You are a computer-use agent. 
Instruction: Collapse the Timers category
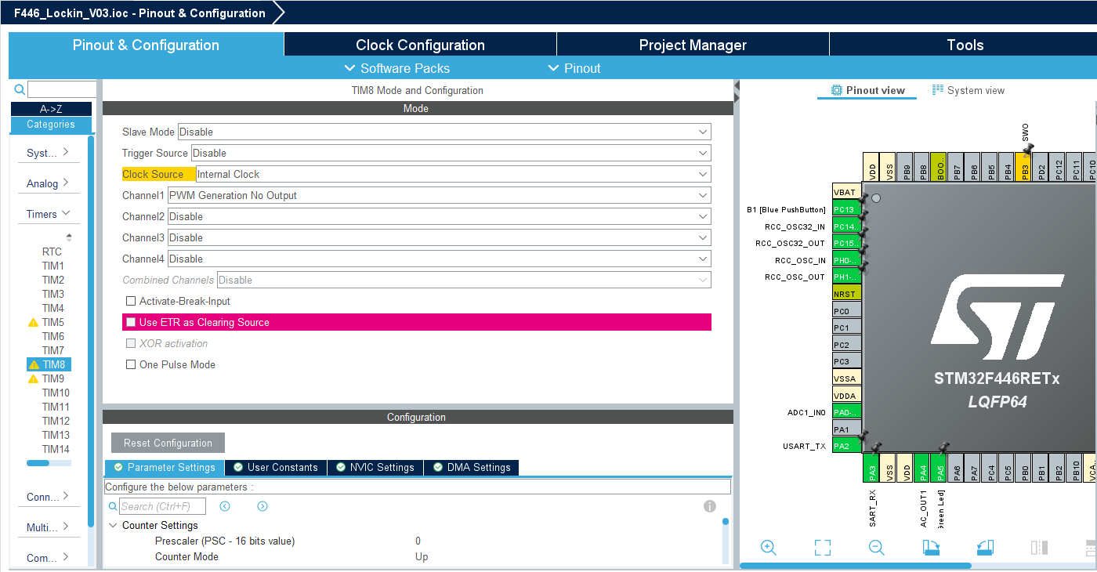tap(48, 214)
